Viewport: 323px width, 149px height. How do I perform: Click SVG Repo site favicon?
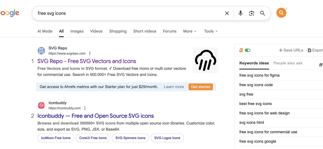point(41,51)
